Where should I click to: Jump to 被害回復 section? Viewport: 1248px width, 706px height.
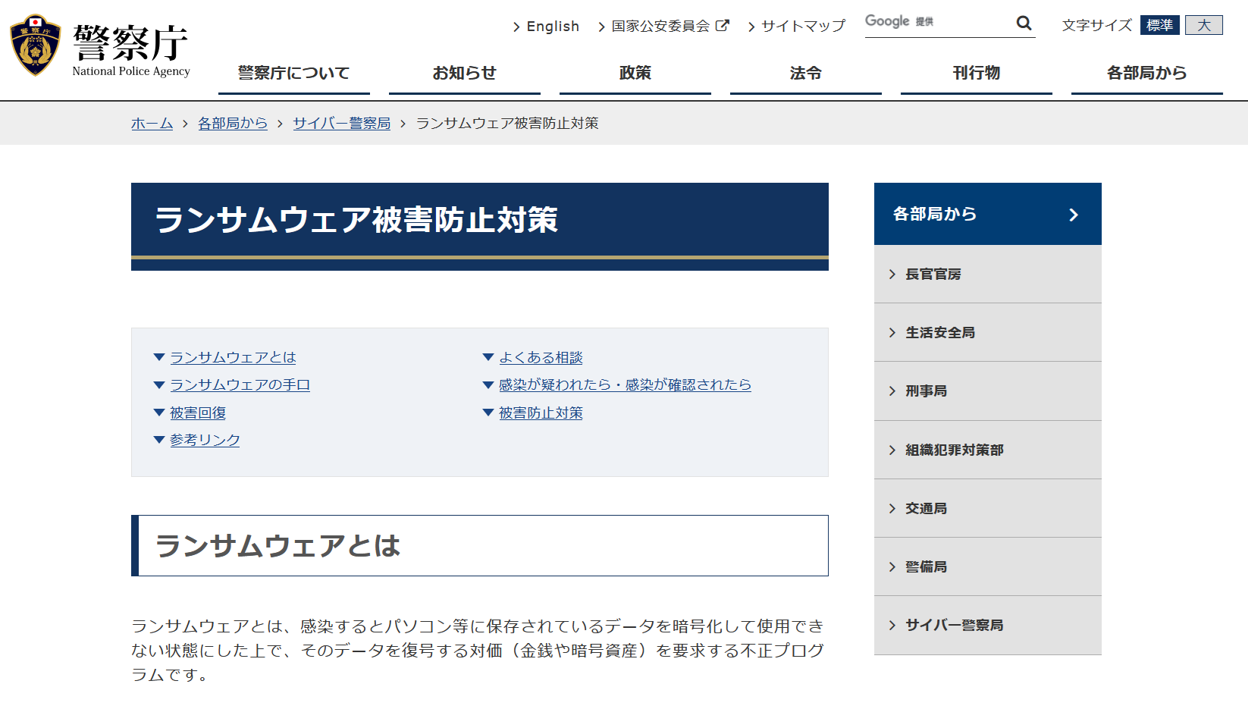coord(198,413)
